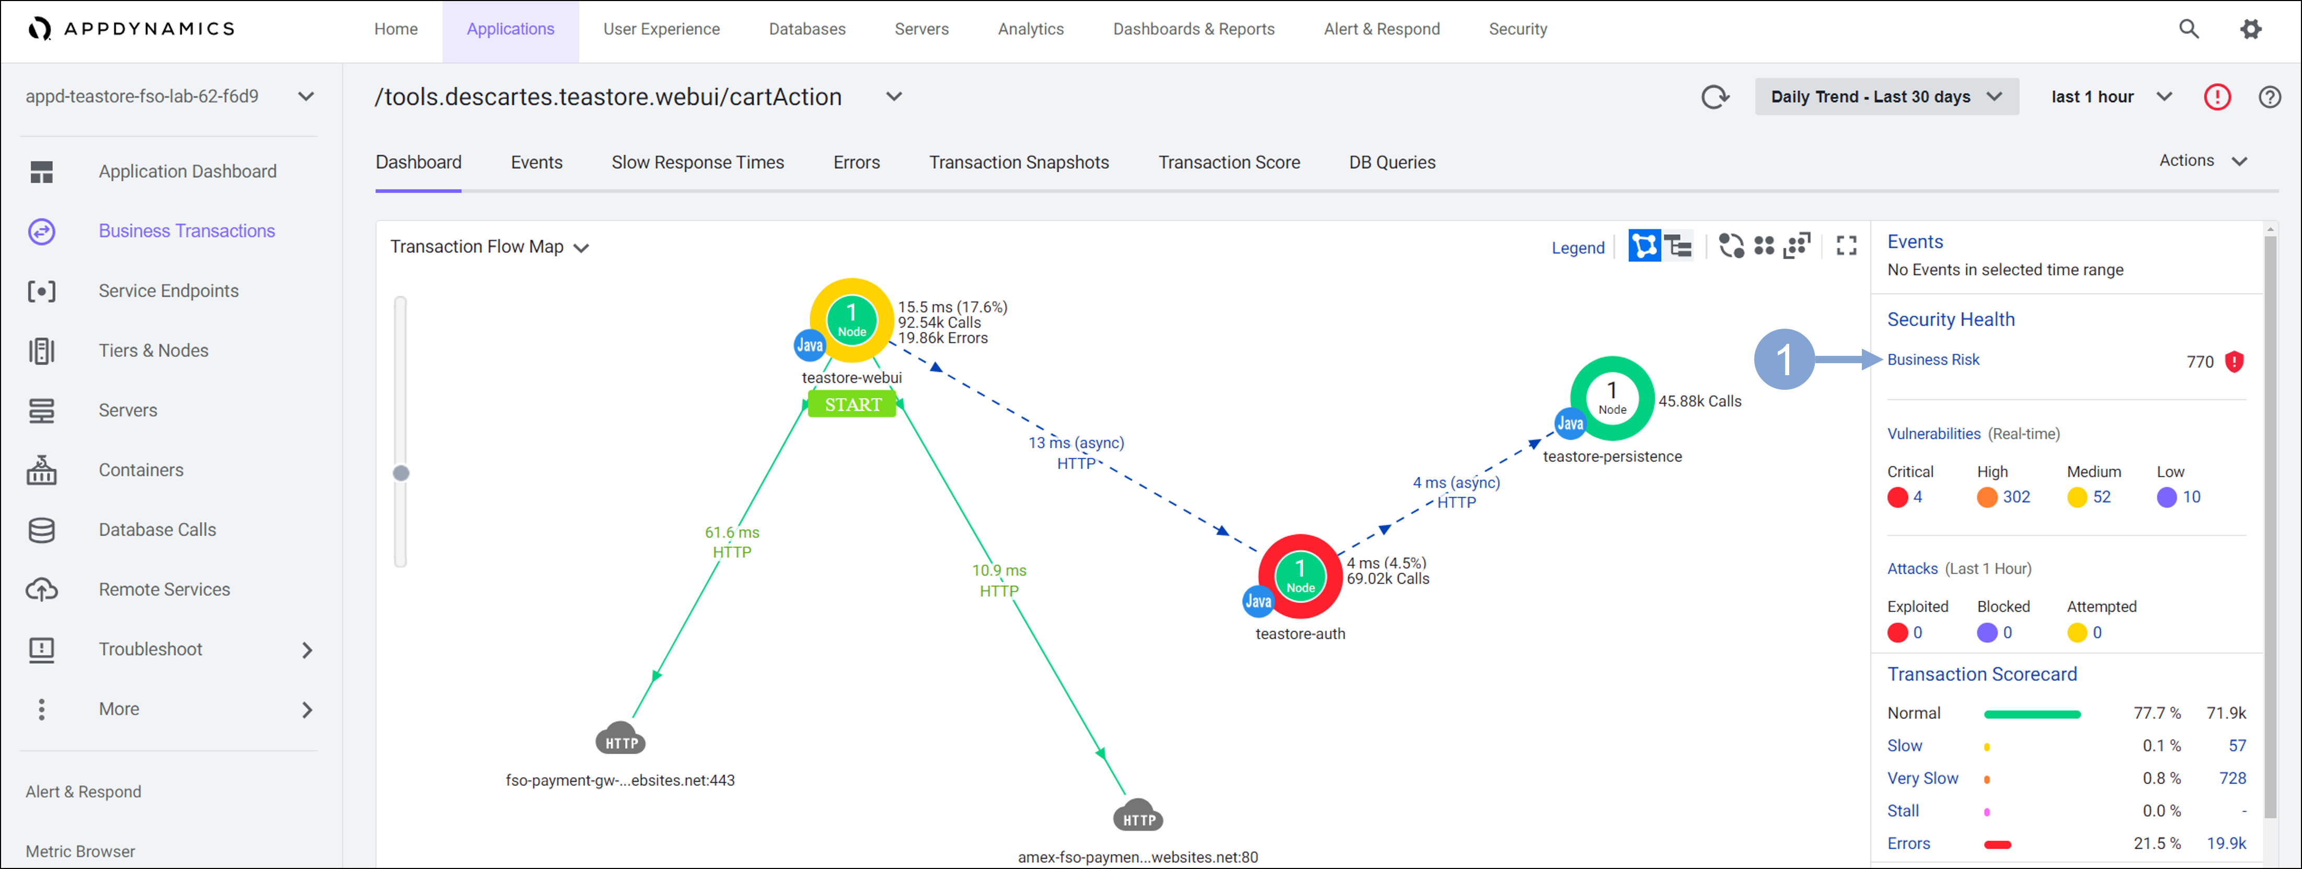Viewport: 2302px width, 869px height.
Task: Select the graph flow map view
Action: pyautogui.click(x=1643, y=247)
